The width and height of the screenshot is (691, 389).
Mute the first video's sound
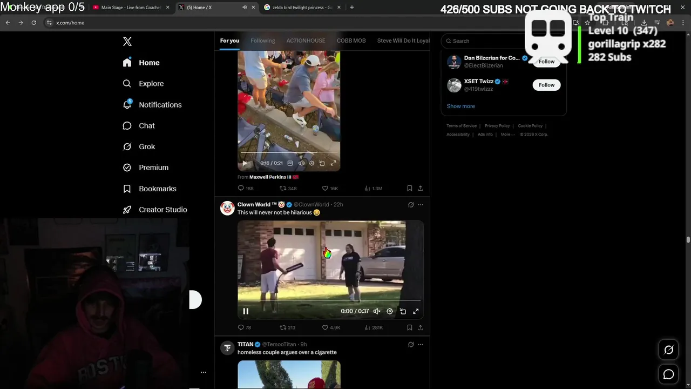(x=301, y=163)
